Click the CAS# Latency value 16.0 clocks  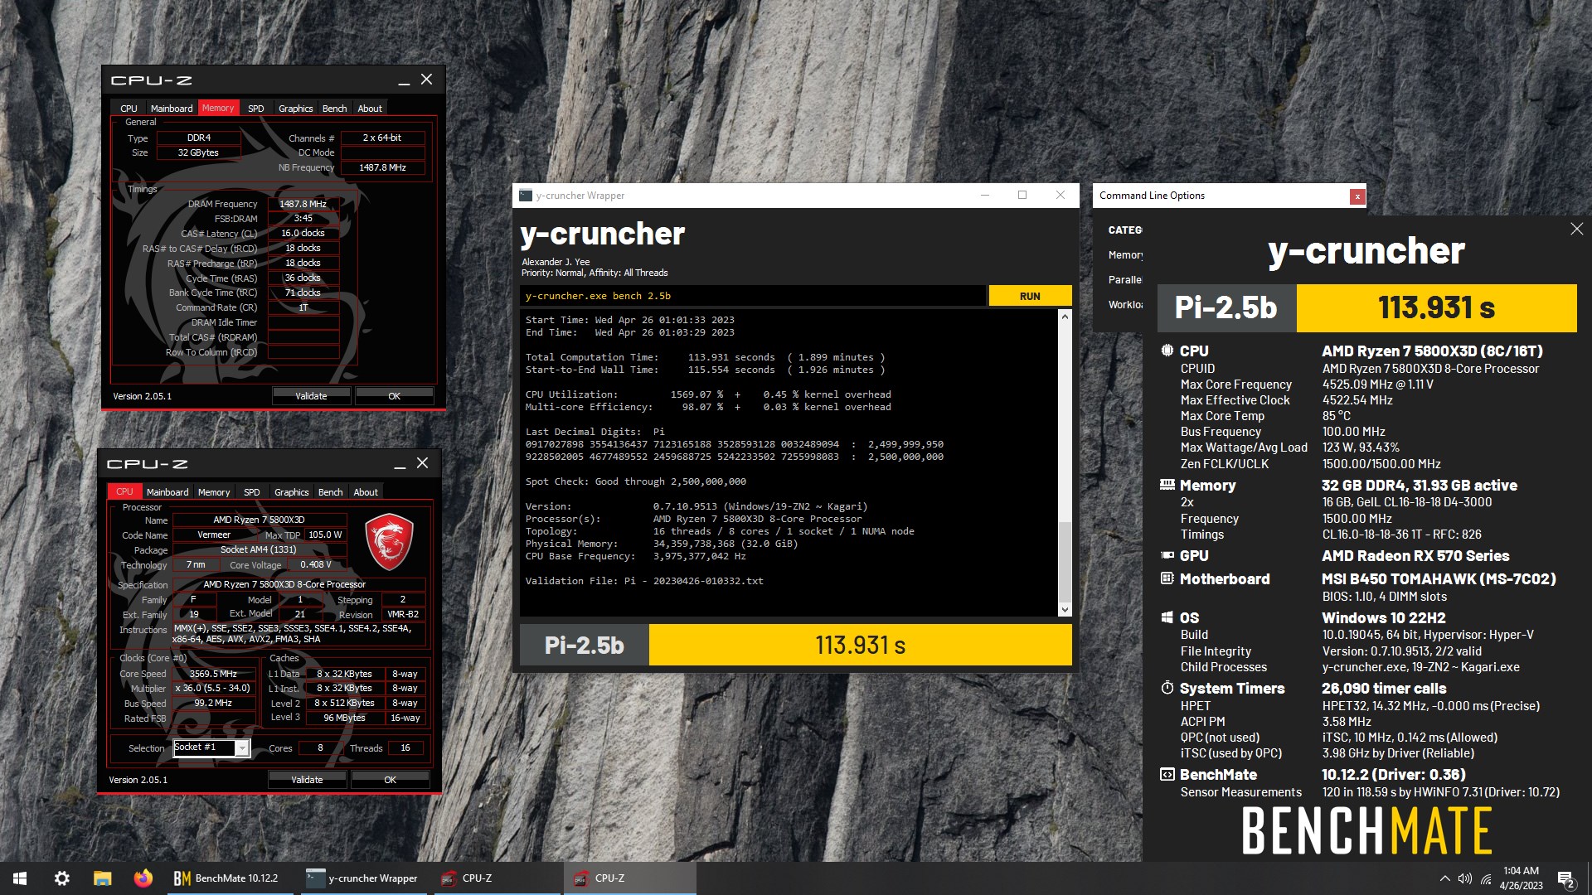pyautogui.click(x=303, y=234)
